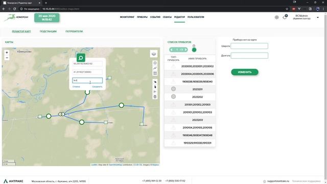Focus the Широта input field
Image resolution: width=327 pixels, height=184 pixels.
coord(249,46)
